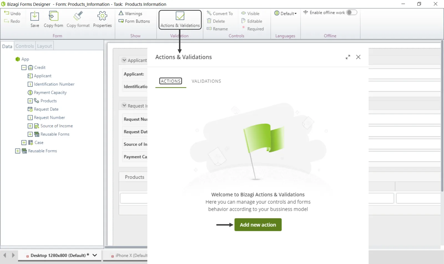This screenshot has height=264, width=444.
Task: Open Desktop 1280x800 device dropdown
Action: pyautogui.click(x=95, y=255)
